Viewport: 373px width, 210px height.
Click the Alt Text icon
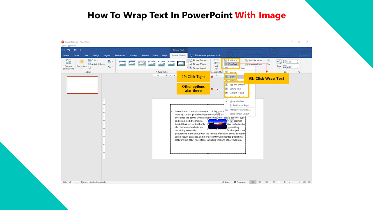click(x=217, y=62)
